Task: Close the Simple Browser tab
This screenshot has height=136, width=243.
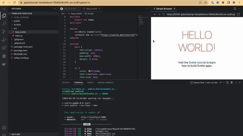Action: pos(174,9)
